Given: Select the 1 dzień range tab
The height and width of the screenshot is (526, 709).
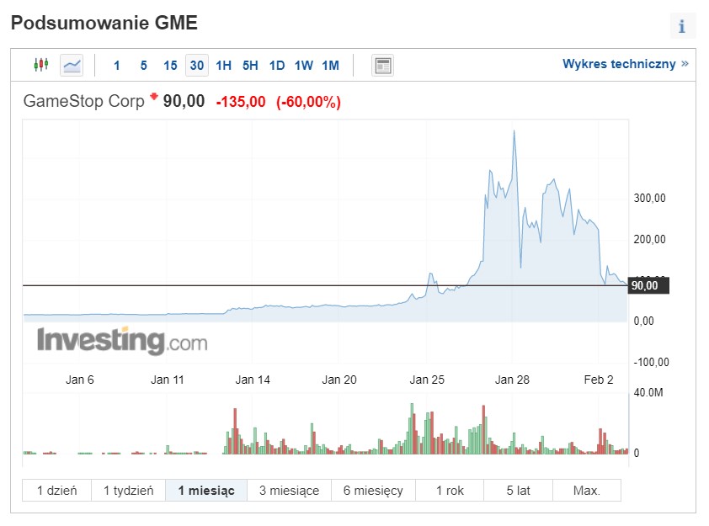Looking at the screenshot, I should pos(57,491).
